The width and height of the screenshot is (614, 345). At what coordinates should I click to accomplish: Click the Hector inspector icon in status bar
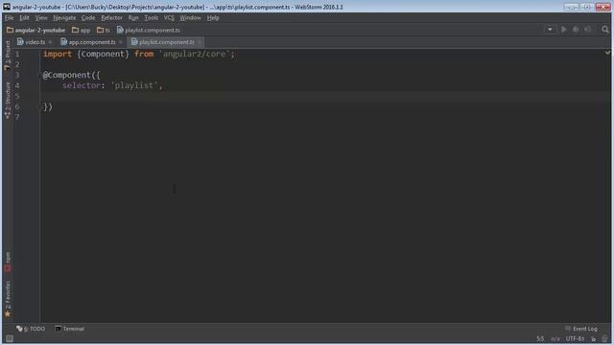(605, 338)
